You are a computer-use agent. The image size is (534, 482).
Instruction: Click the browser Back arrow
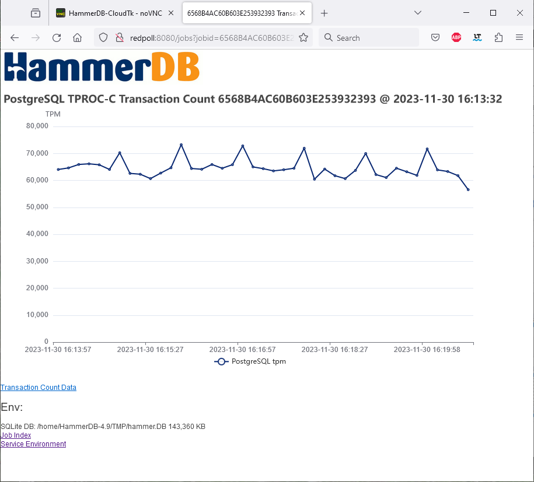click(15, 38)
